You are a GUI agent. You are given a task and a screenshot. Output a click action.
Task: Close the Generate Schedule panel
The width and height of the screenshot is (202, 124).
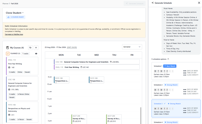tap(199, 3)
